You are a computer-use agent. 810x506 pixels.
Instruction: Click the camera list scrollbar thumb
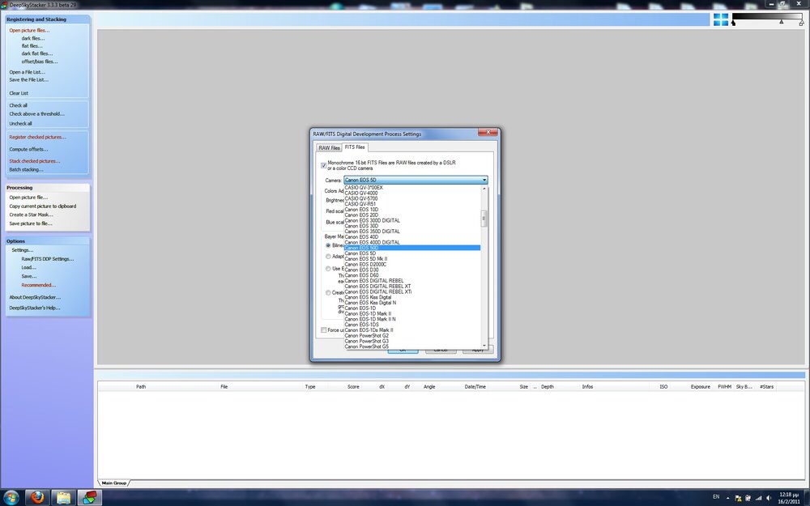tap(484, 218)
